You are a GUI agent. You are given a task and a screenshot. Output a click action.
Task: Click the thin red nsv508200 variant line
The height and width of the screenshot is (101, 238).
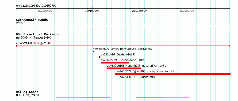123,40
